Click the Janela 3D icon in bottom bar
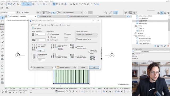 click(57, 91)
